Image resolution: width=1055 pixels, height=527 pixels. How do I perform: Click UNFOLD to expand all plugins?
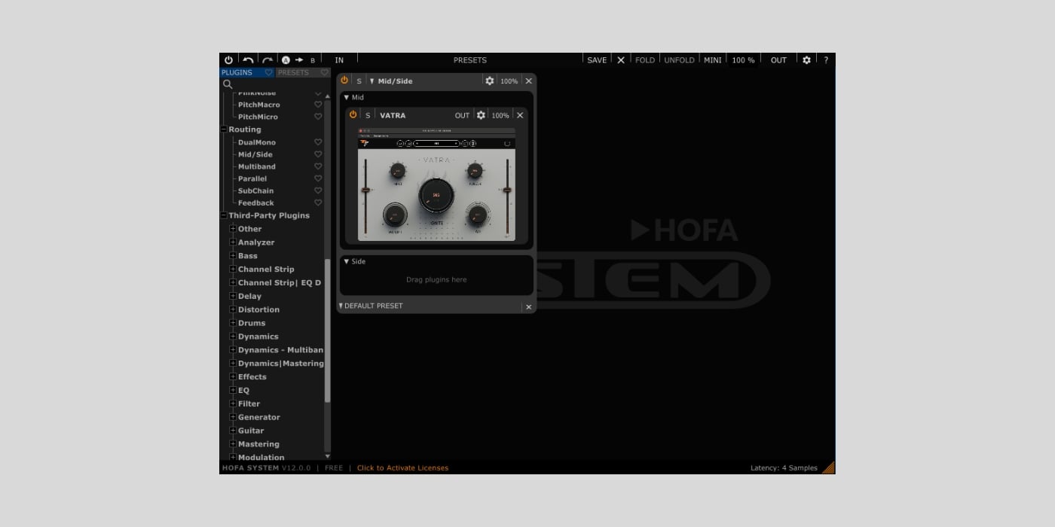click(680, 60)
